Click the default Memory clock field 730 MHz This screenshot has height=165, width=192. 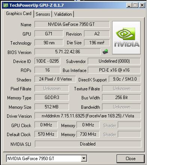[88, 134]
